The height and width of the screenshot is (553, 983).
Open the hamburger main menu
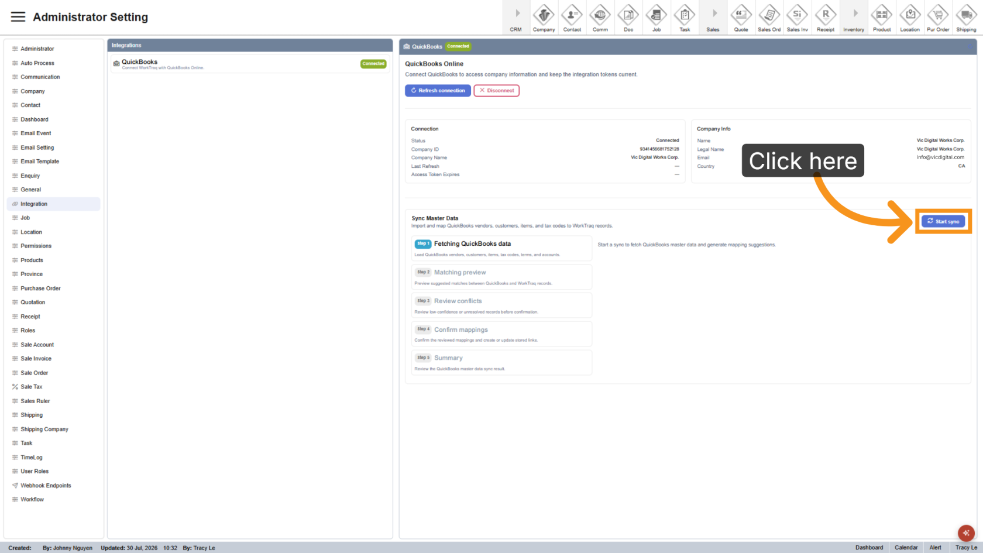[18, 17]
